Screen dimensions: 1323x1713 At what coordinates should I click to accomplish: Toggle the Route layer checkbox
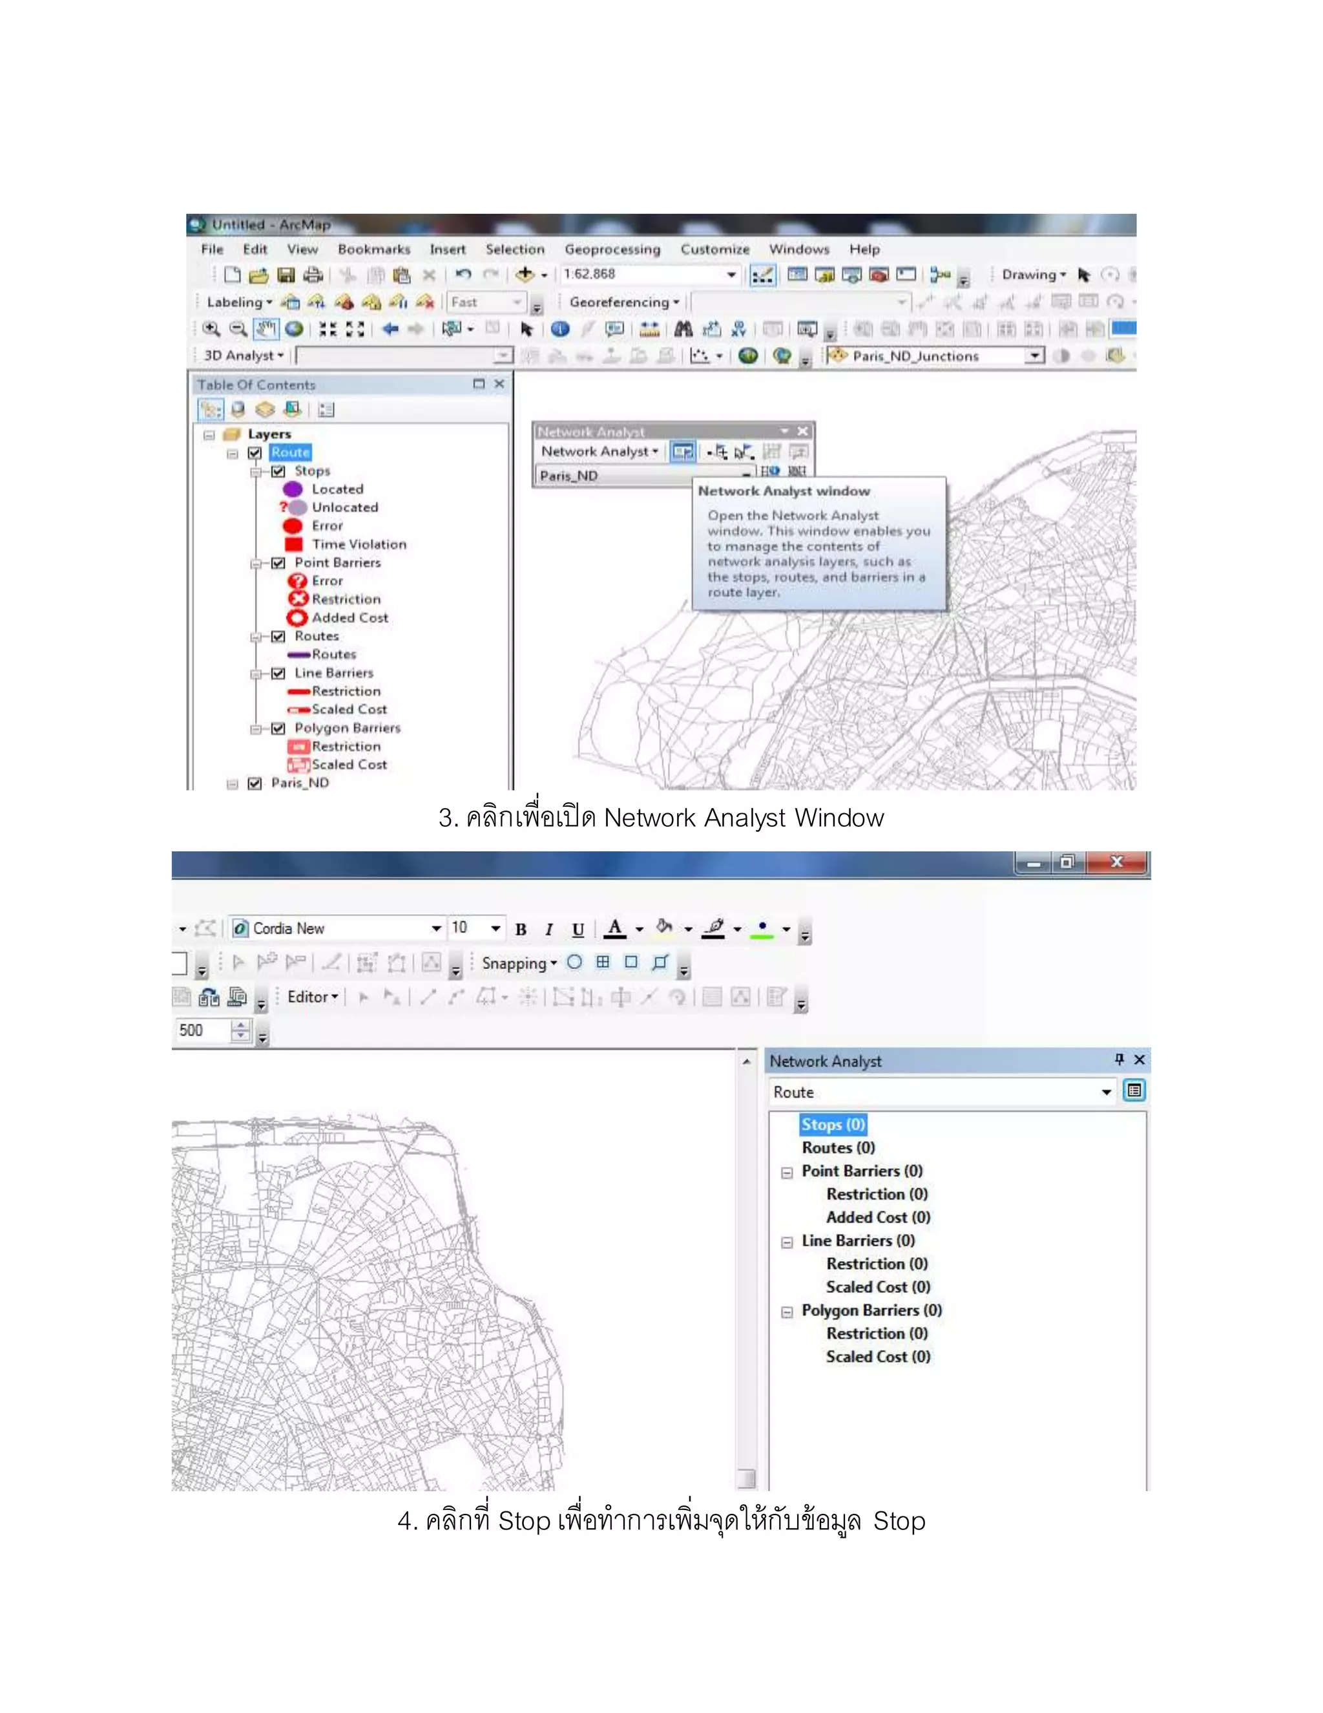pyautogui.click(x=255, y=453)
